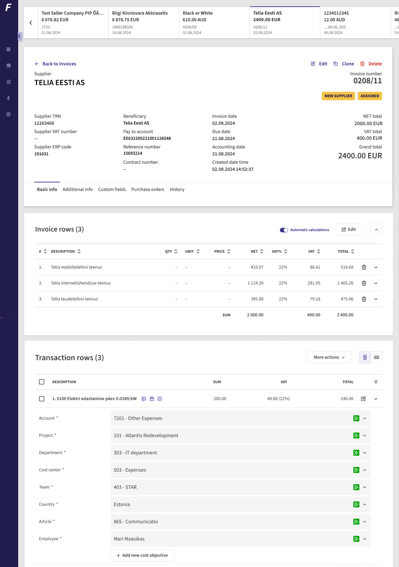
Task: Select all transaction rows checkbox
Action: (x=42, y=382)
